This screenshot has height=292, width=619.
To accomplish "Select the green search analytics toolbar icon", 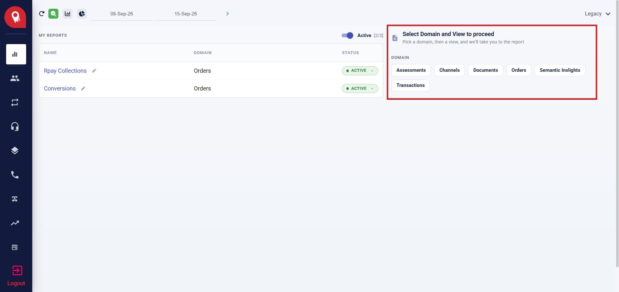I will point(54,14).
